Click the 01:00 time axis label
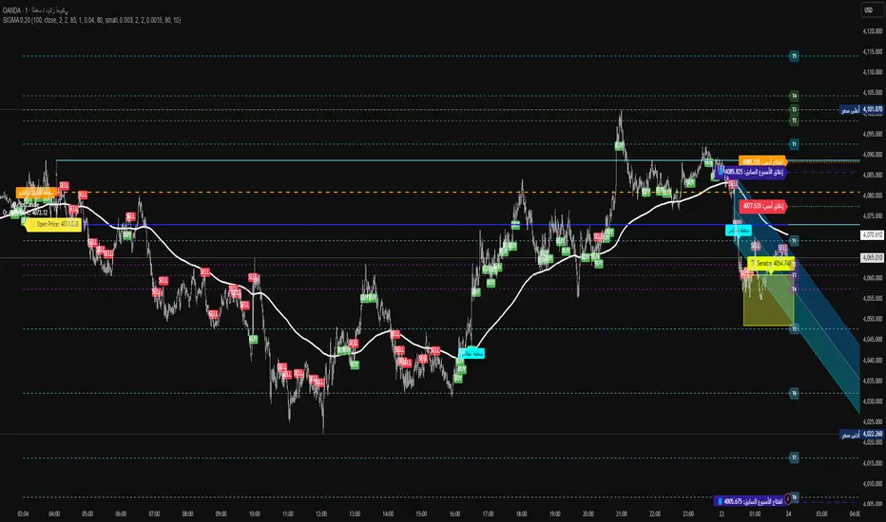 [755, 514]
